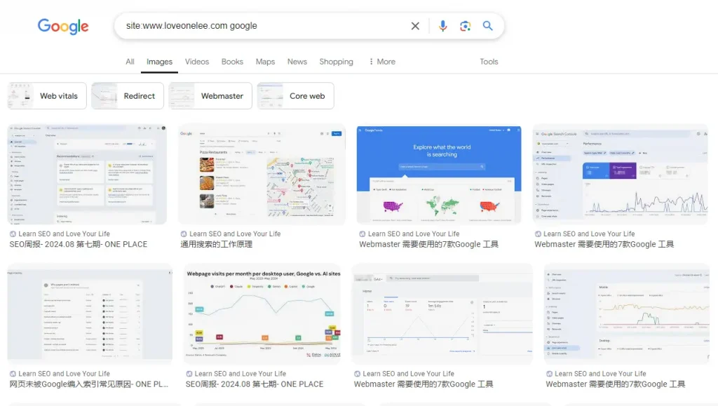The image size is (718, 406).
Task: Filter images by Core web chip
Action: point(296,96)
